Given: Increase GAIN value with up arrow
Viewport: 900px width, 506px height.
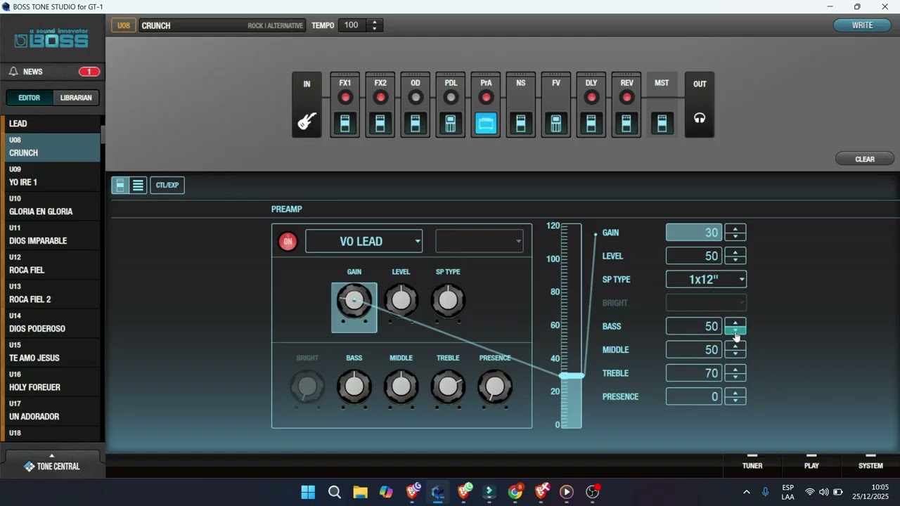Looking at the screenshot, I should coord(735,228).
